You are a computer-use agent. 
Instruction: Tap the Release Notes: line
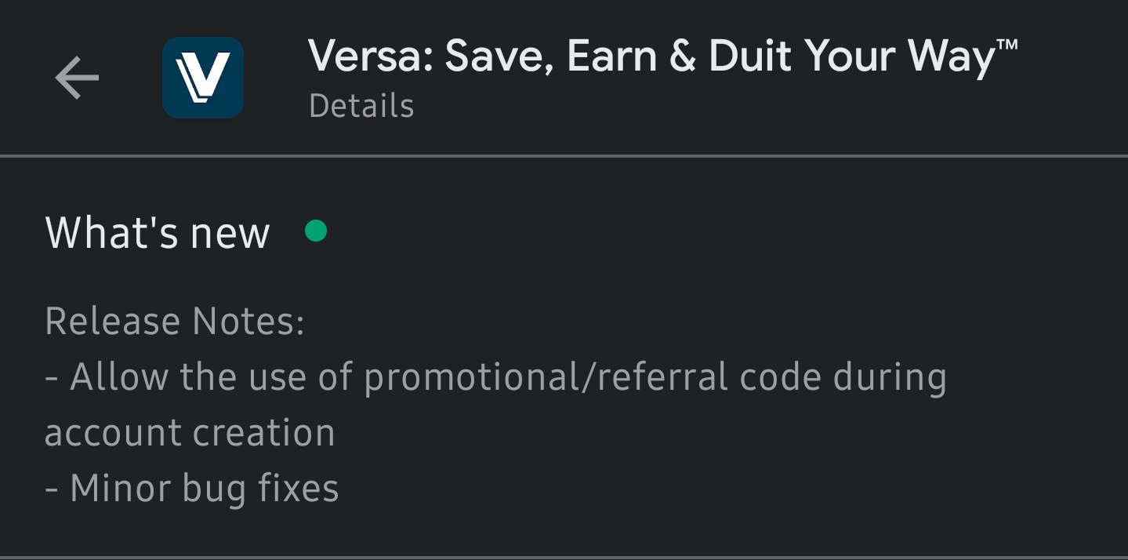pyautogui.click(x=175, y=322)
